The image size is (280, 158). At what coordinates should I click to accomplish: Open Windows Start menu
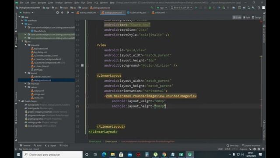(18, 154)
